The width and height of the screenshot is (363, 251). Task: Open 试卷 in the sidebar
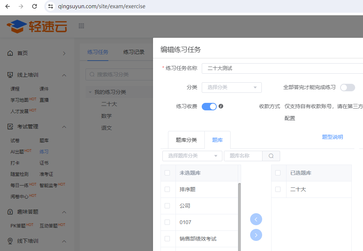point(15,141)
